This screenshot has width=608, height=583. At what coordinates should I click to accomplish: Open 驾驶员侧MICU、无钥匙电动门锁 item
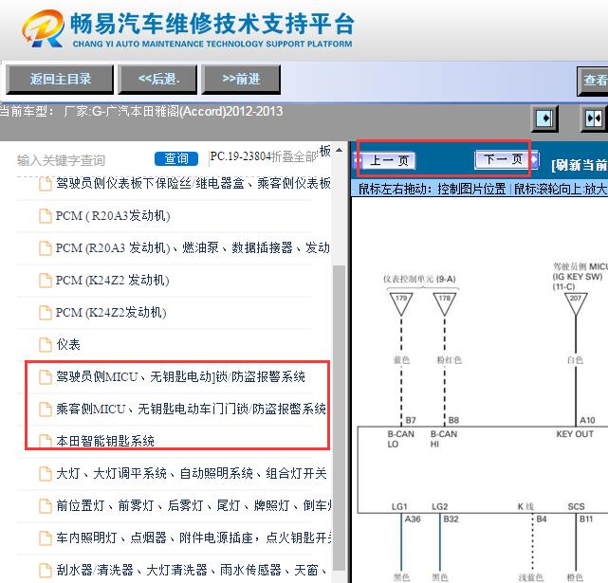[180, 376]
